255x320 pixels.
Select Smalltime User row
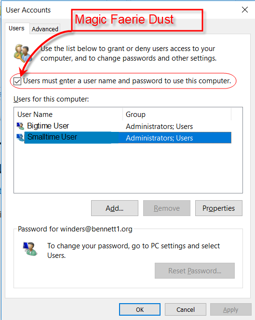pyautogui.click(x=124, y=138)
